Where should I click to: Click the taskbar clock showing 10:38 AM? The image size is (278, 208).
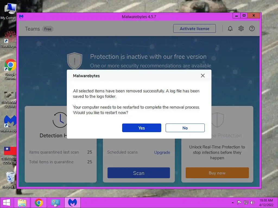[x=266, y=203]
